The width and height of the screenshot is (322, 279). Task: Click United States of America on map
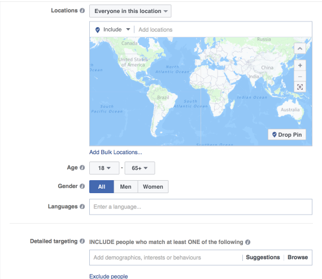(133, 62)
